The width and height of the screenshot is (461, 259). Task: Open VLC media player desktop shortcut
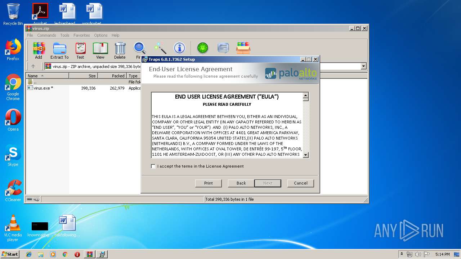tap(13, 228)
